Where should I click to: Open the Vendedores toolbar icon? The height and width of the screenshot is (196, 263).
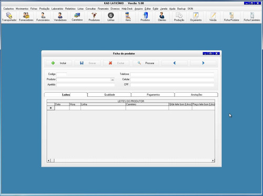60,17
